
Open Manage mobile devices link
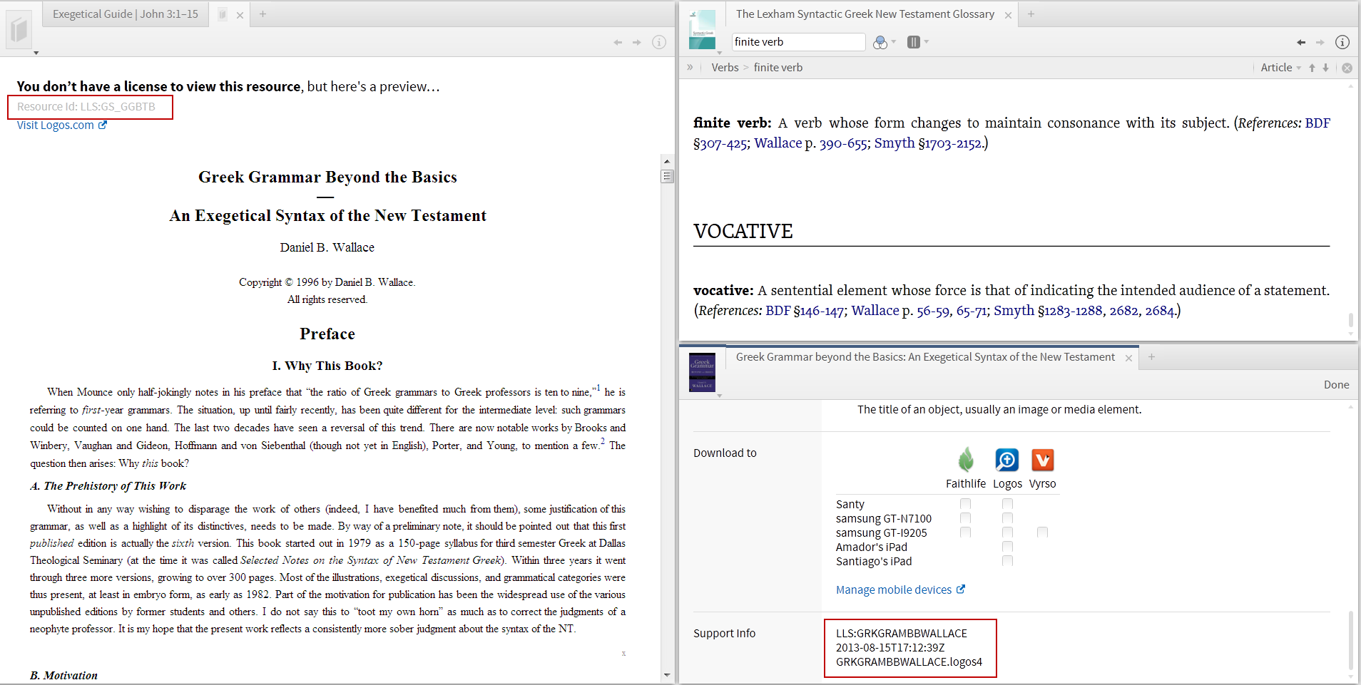click(x=900, y=590)
